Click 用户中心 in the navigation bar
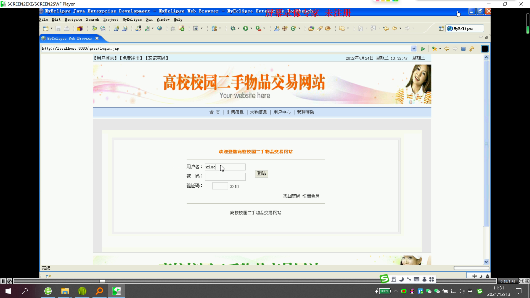 tap(282, 112)
